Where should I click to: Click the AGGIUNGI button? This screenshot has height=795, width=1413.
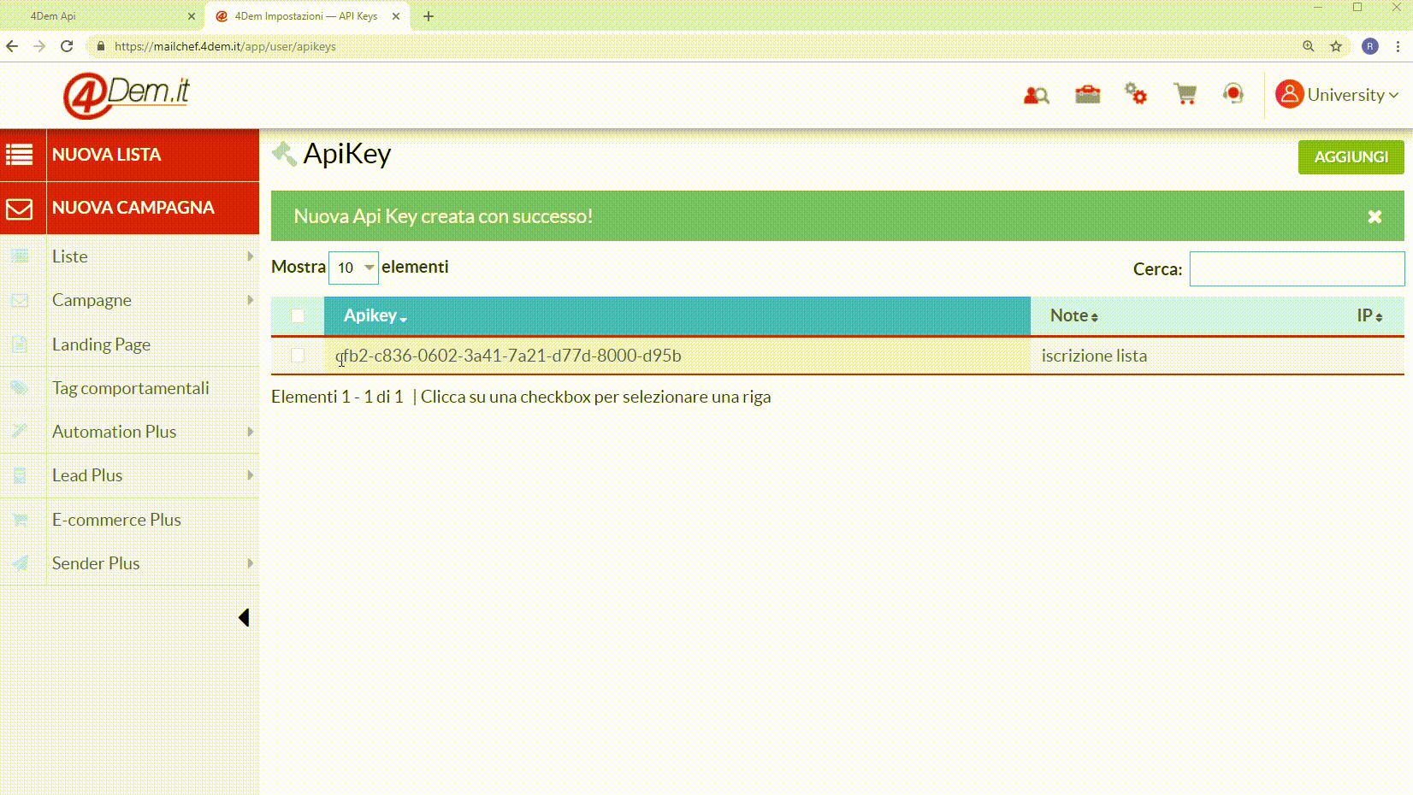click(1351, 157)
